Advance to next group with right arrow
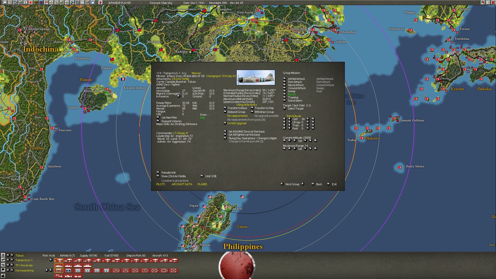Screen dimensions: 496x279 [303, 184]
